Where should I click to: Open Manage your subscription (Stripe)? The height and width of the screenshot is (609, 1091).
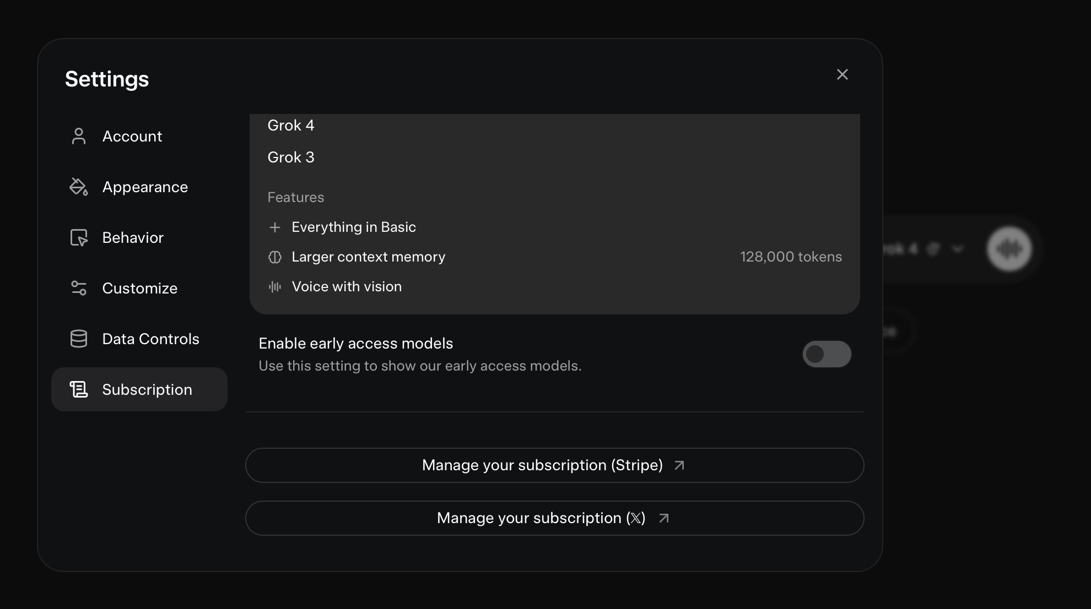coord(554,465)
